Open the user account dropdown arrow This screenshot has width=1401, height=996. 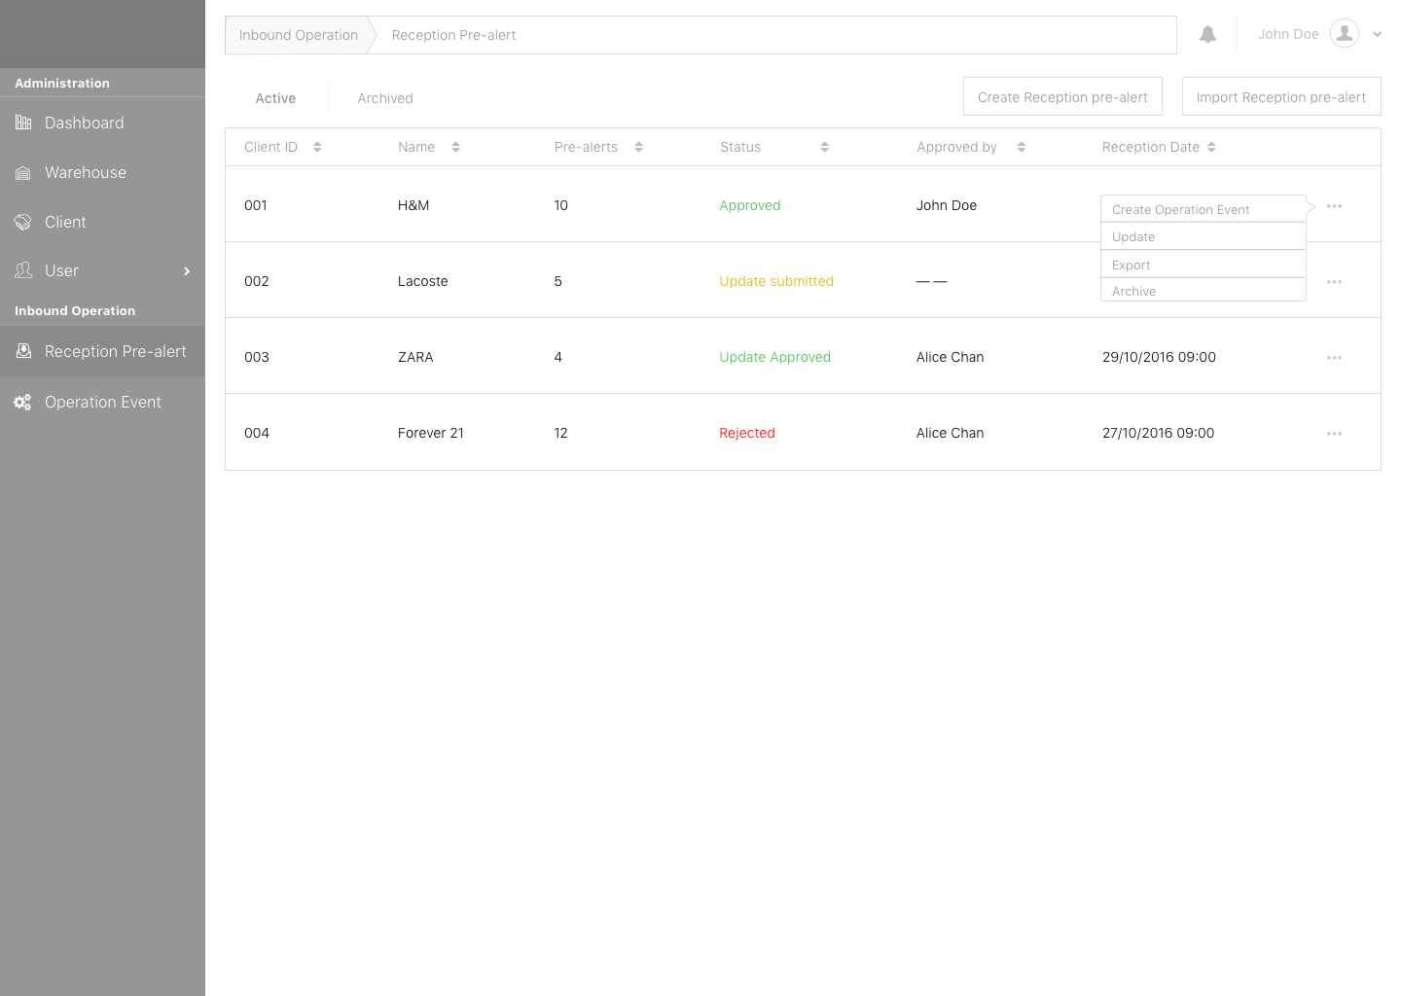(x=1377, y=34)
